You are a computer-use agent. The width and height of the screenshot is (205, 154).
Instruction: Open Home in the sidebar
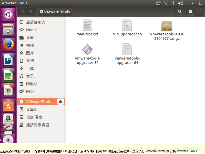tap(41, 30)
